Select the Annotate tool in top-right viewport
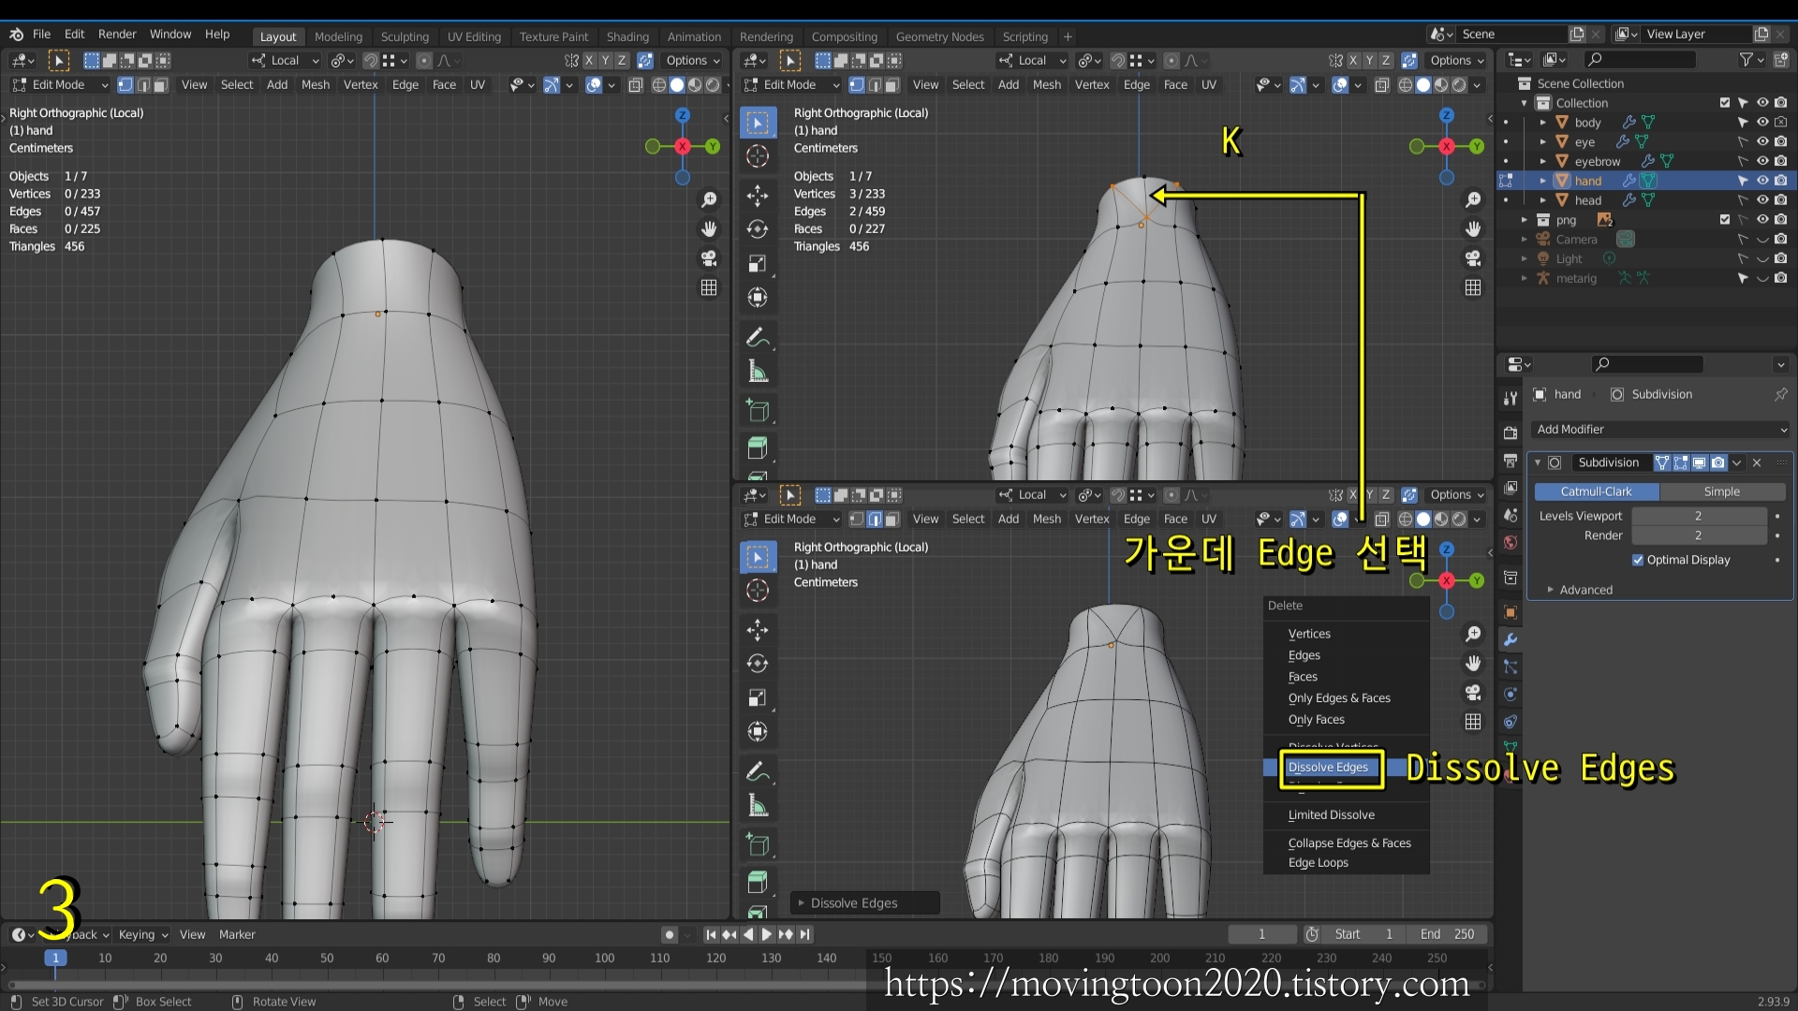 (x=758, y=337)
